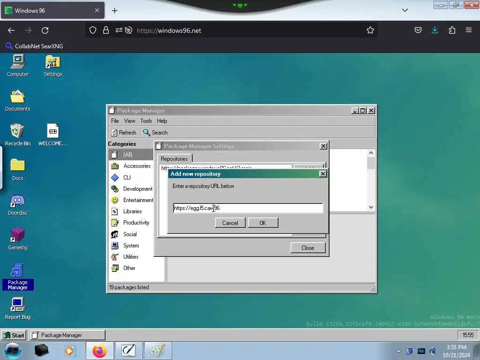The width and height of the screenshot is (480, 360).
Task: Select the (All) category
Action: click(131, 155)
